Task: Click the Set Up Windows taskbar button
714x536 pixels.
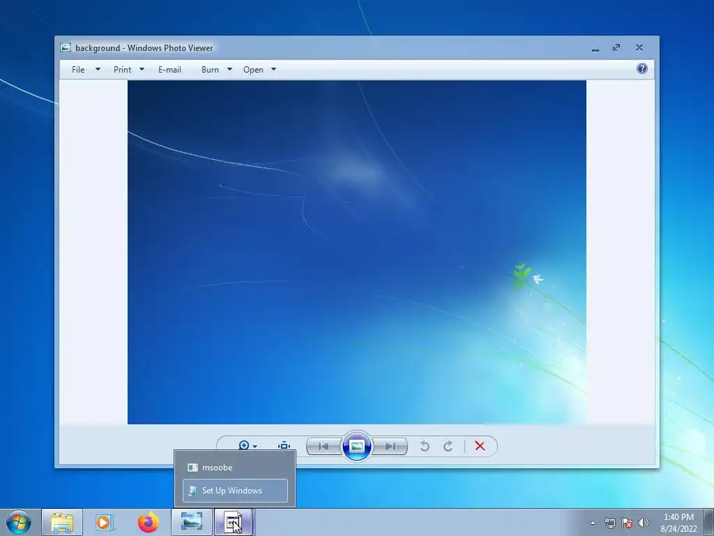Action: click(233, 522)
